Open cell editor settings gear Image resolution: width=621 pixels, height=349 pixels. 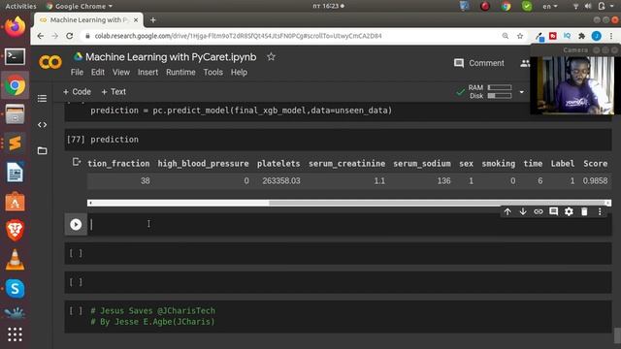click(569, 211)
